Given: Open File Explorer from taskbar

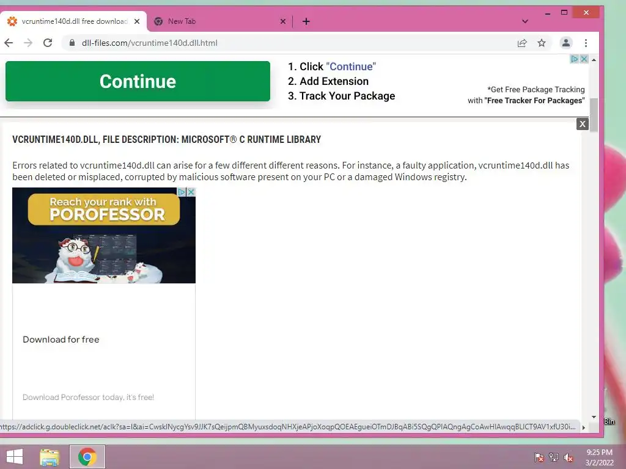Looking at the screenshot, I should 50,457.
